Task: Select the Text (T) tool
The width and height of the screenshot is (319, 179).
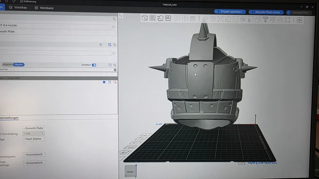Action: pos(265,20)
